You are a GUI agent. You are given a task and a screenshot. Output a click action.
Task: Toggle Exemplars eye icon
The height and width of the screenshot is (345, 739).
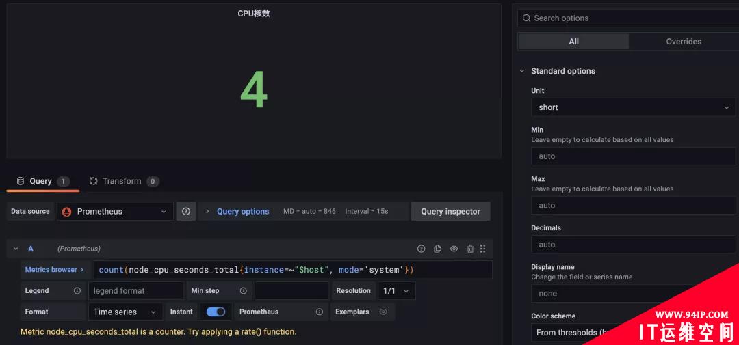(383, 312)
